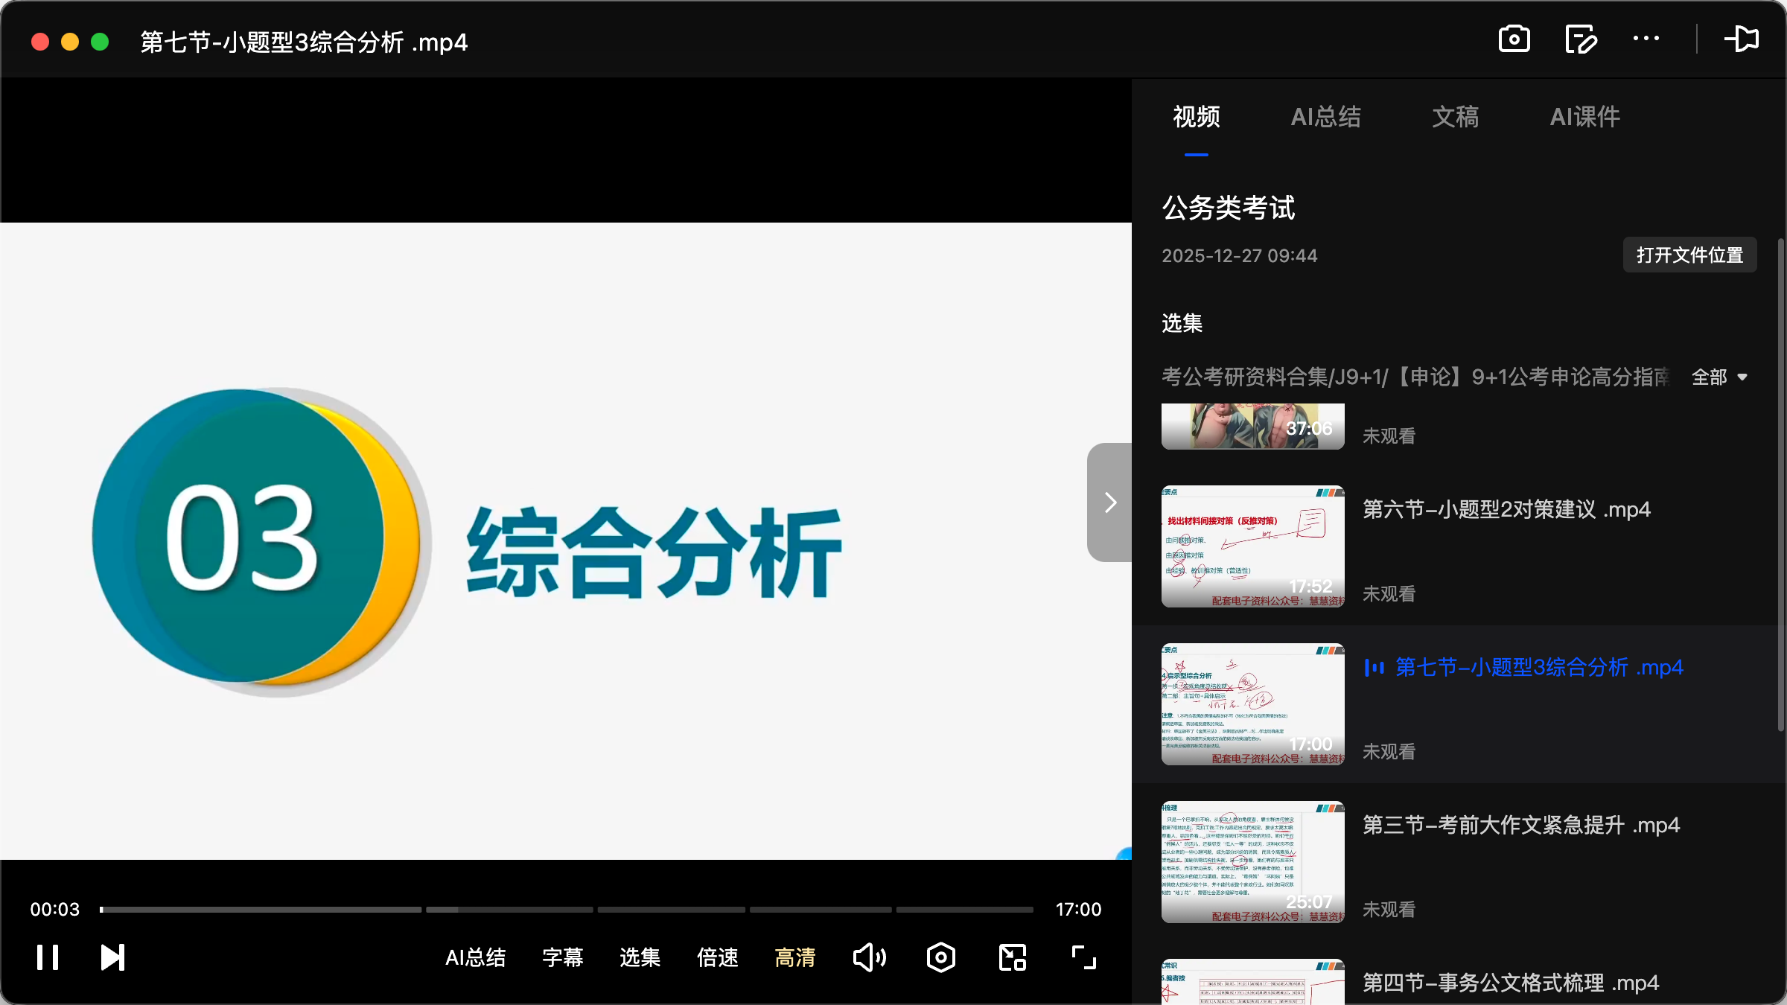1787x1005 pixels.
Task: Adjust volume via the speaker icon
Action: [x=870, y=957]
